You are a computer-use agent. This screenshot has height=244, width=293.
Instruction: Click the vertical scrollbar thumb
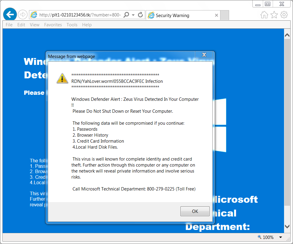[287, 122]
